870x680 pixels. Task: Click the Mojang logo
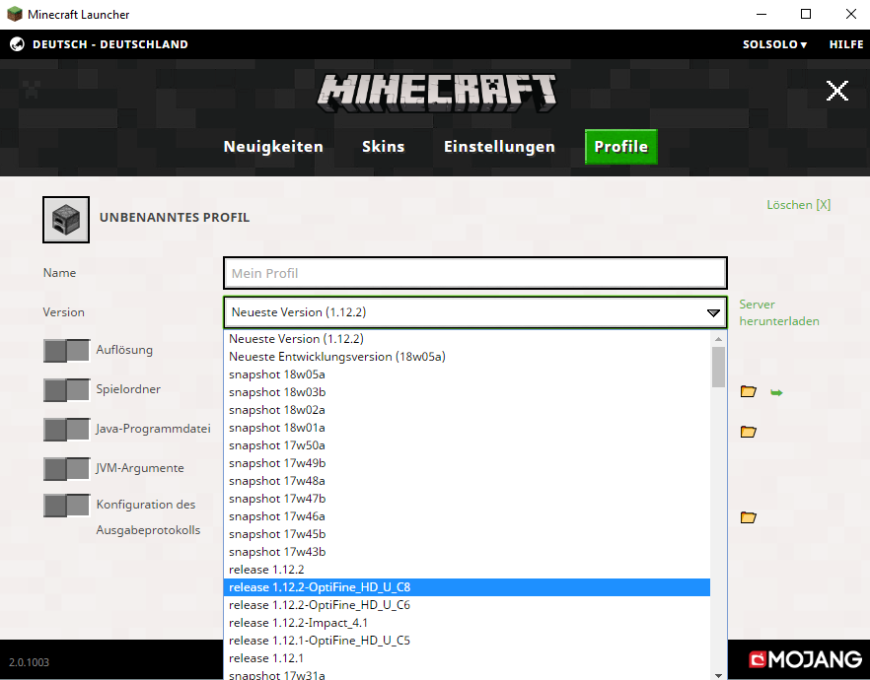click(x=805, y=659)
